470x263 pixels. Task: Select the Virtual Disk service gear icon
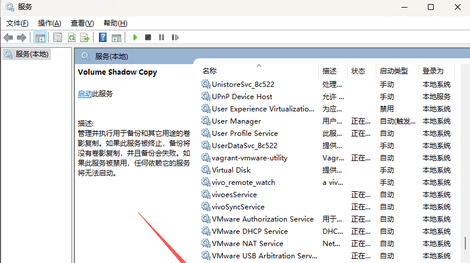click(x=205, y=170)
